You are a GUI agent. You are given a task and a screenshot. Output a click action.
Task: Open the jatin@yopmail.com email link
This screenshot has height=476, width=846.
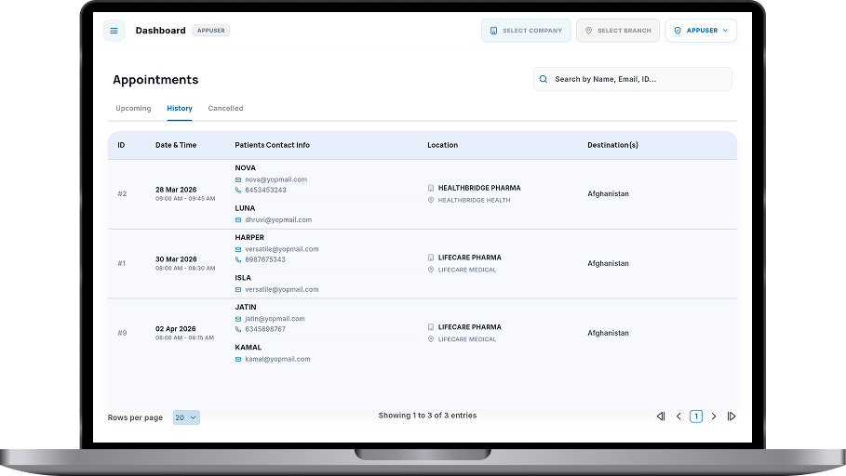pos(275,319)
